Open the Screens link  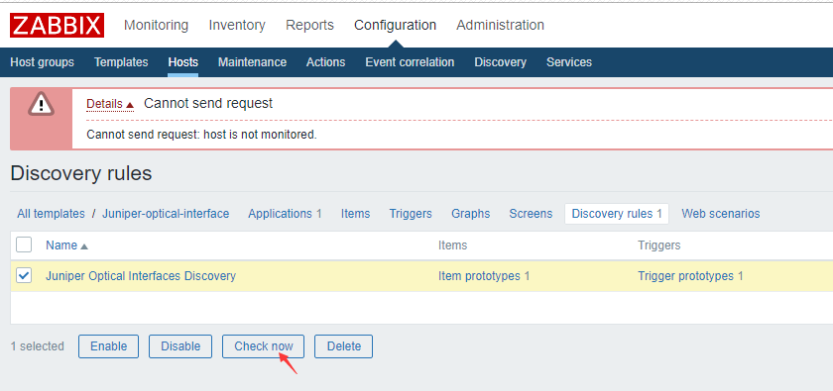[x=531, y=214]
